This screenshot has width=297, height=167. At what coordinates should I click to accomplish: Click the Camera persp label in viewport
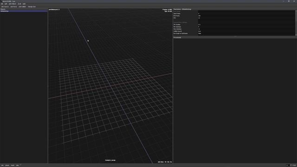[110, 160]
